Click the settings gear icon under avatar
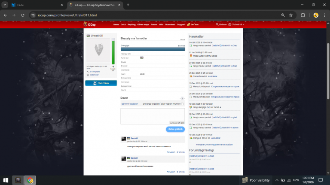Screen dimensions: 330x185 88,75
